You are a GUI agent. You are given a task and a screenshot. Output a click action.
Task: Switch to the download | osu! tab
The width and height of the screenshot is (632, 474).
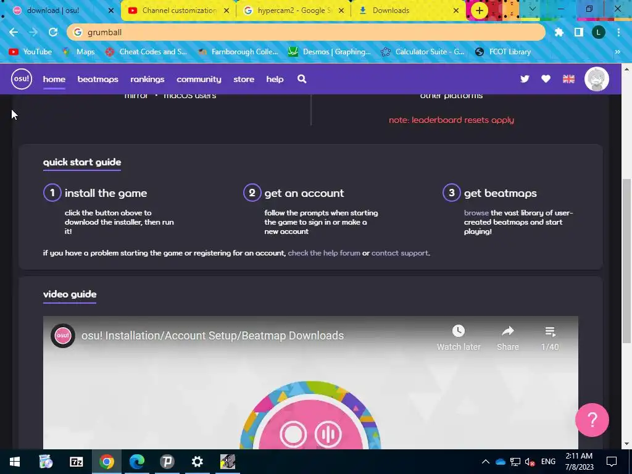(x=60, y=10)
